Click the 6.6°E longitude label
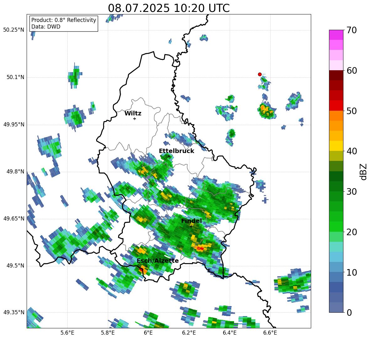Viewport: 371px width, 339px height. click(x=270, y=333)
